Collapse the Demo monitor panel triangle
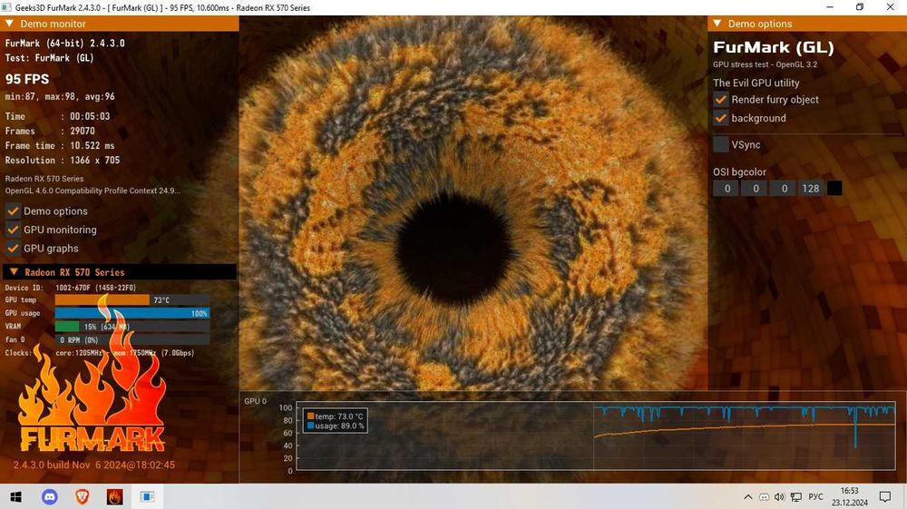The height and width of the screenshot is (509, 907). pyautogui.click(x=9, y=24)
